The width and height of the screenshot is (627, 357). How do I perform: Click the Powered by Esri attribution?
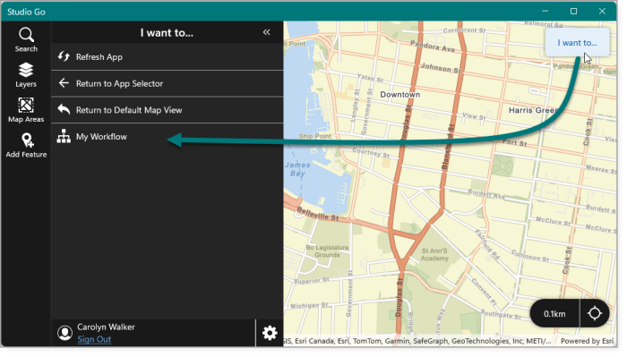point(587,341)
